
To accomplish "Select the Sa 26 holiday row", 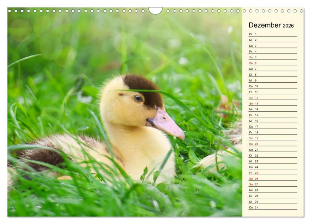I will pyautogui.click(x=273, y=179).
